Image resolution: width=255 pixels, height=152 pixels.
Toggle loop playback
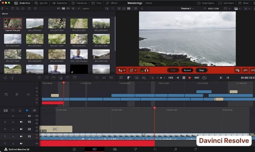[x=204, y=78]
